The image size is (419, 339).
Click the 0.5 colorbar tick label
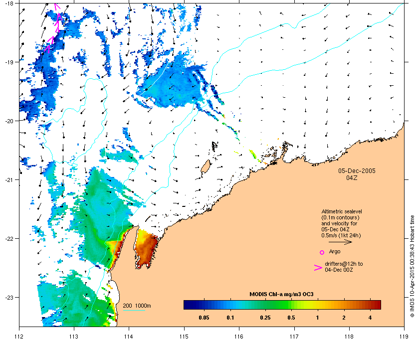click(291, 318)
